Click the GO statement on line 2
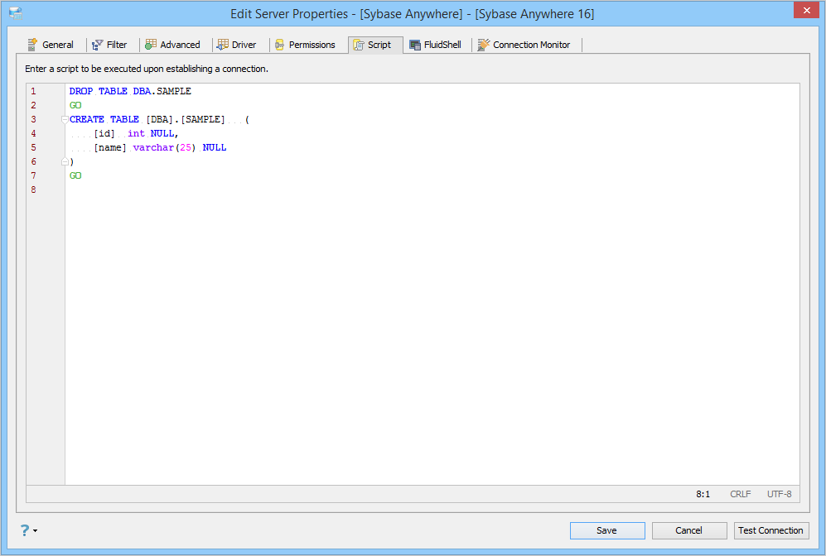This screenshot has width=826, height=556. point(75,105)
